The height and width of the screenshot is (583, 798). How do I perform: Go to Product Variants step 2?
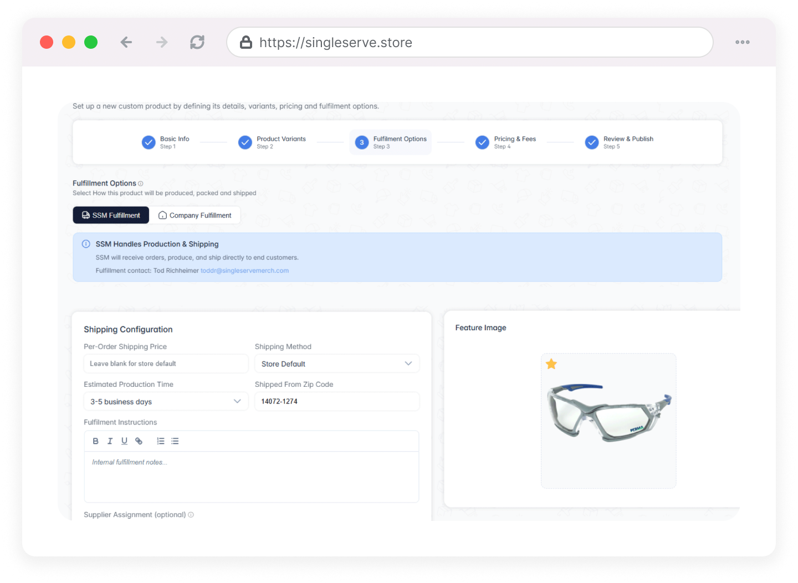[272, 142]
